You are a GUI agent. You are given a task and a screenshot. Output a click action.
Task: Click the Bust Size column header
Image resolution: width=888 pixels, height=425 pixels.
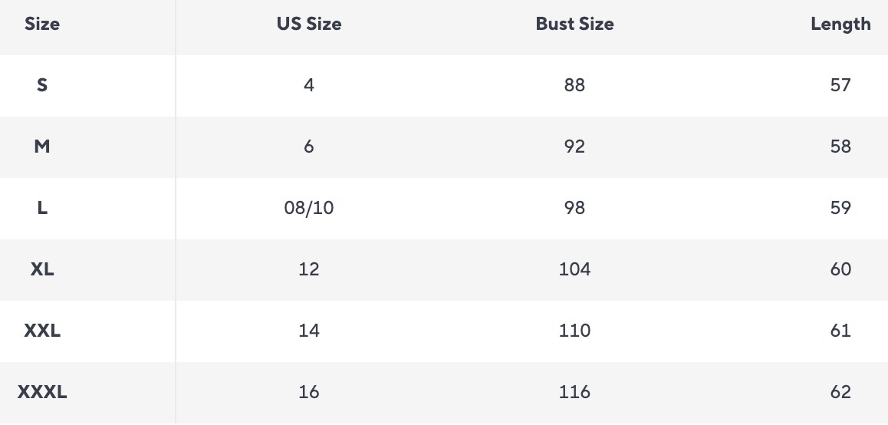(574, 24)
